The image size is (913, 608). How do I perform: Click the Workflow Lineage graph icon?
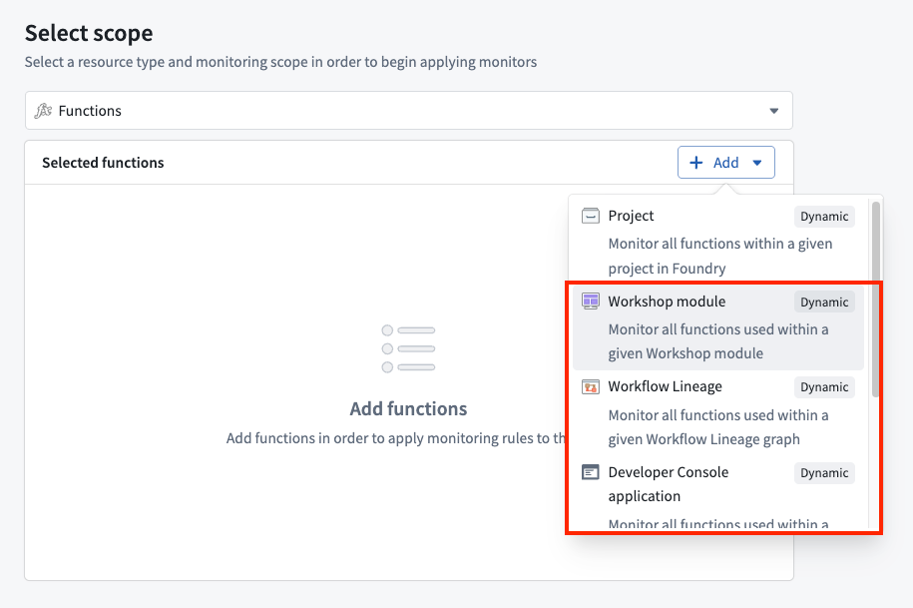(590, 386)
